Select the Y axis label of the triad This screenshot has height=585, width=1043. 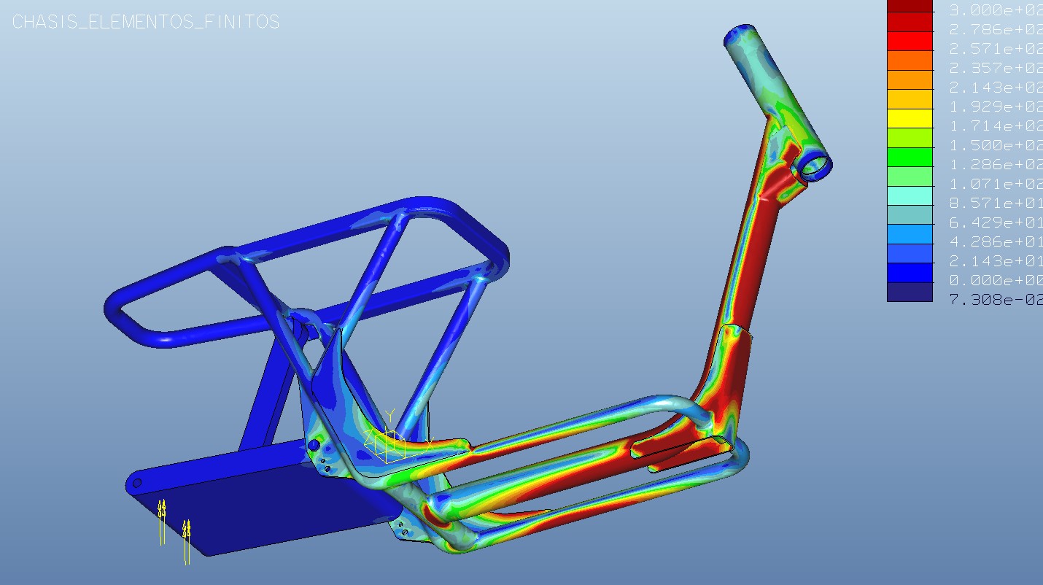[x=391, y=413]
